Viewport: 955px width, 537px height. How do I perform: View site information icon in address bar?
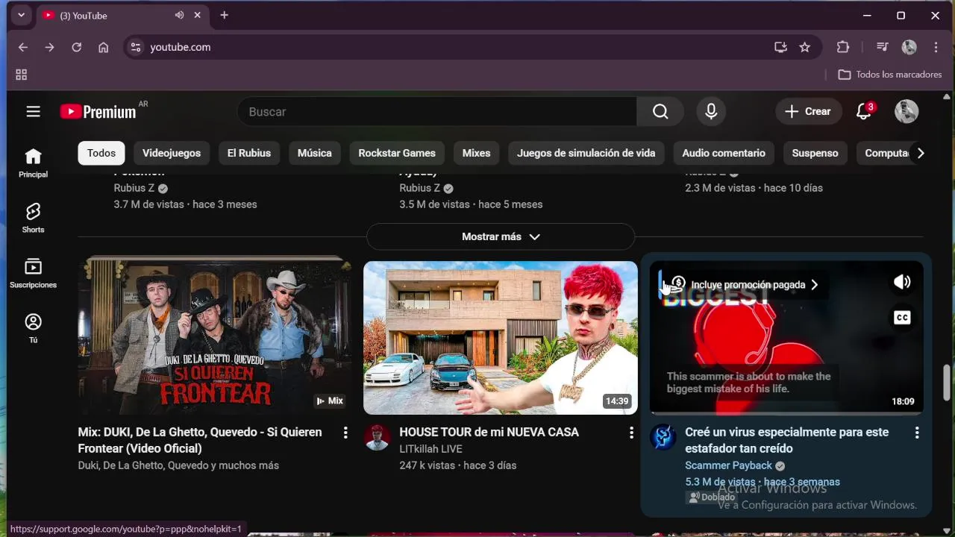tap(135, 47)
